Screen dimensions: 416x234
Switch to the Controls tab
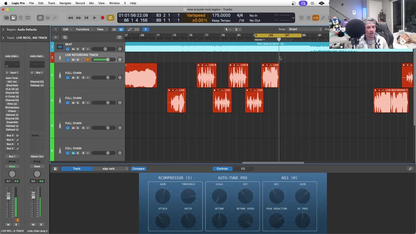click(222, 169)
